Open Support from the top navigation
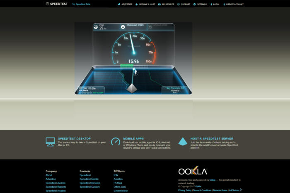This screenshot has width=290, height=193. click(184, 4)
